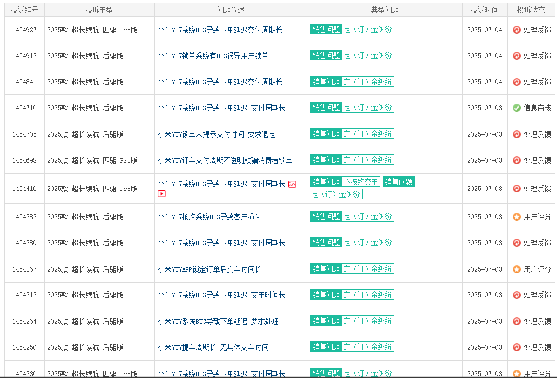Click the 问题简述 column header
Screen dimensions: 557x378
click(231, 10)
